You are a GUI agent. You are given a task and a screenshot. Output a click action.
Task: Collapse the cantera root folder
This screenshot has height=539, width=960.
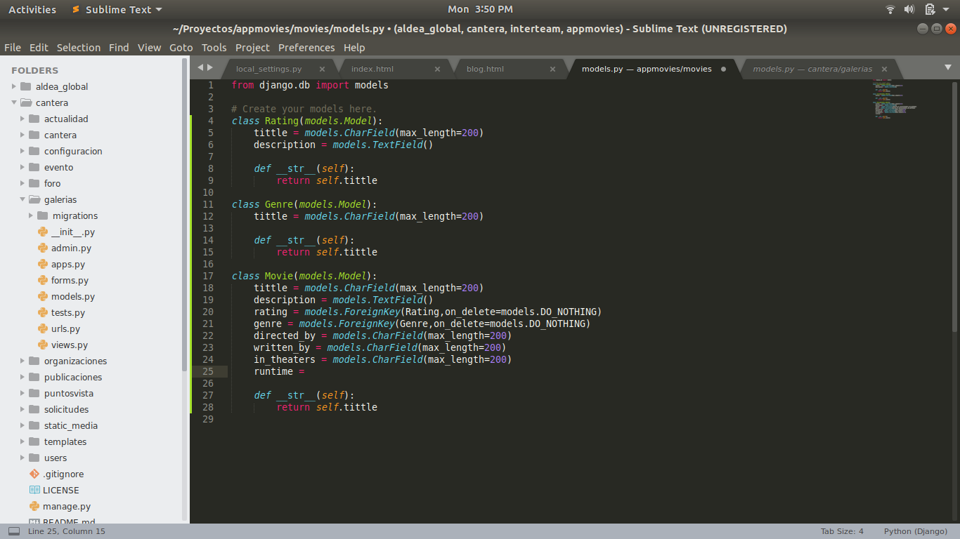point(13,103)
